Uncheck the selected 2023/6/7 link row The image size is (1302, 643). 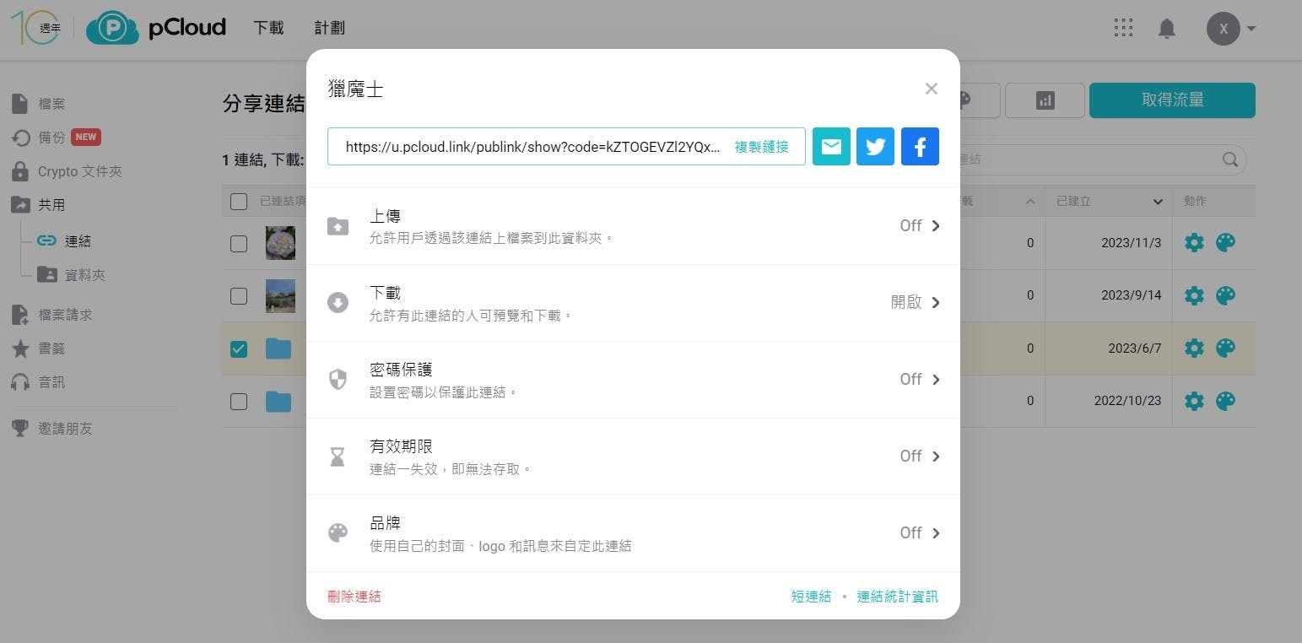click(239, 349)
